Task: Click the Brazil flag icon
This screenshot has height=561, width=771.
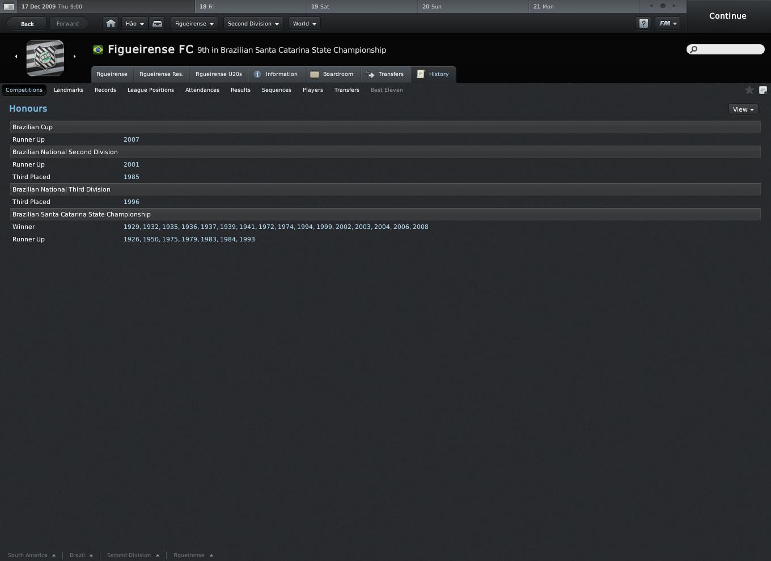Action: 98,50
